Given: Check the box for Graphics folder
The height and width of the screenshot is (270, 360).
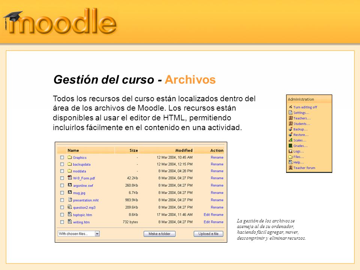Looking at the screenshot, I should click(x=62, y=157).
